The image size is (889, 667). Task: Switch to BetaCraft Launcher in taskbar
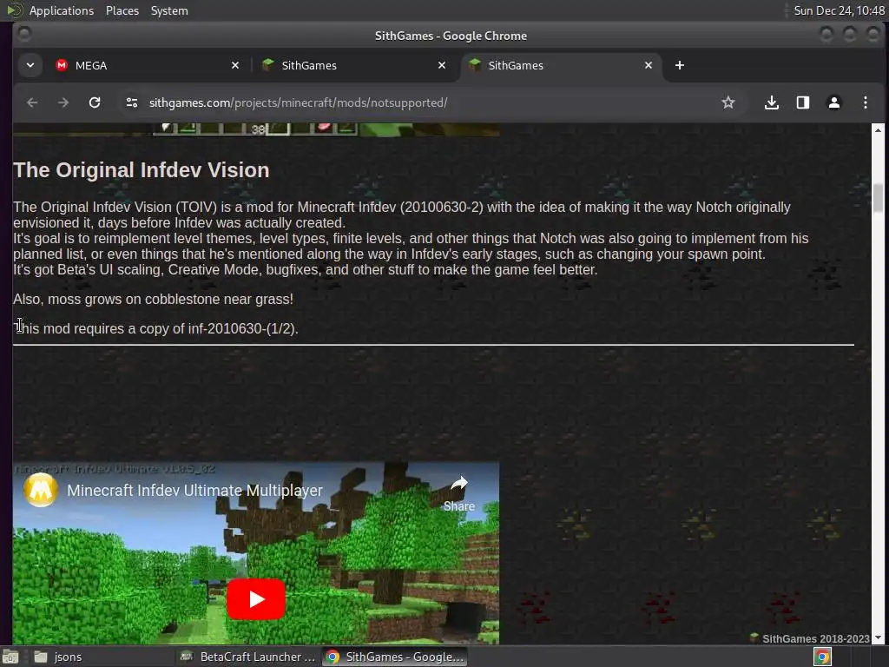[247, 657]
